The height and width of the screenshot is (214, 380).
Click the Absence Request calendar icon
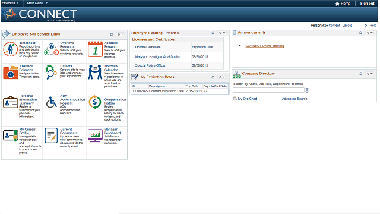(95, 49)
